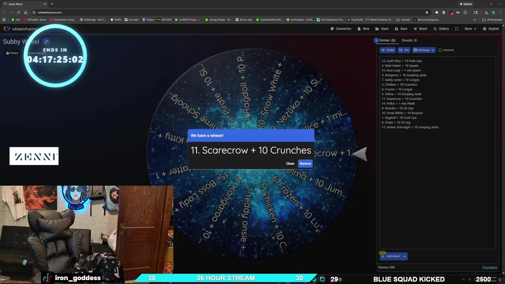505x284 pixels.
Task: Switch to the Entries tab
Action: pyautogui.click(x=387, y=40)
